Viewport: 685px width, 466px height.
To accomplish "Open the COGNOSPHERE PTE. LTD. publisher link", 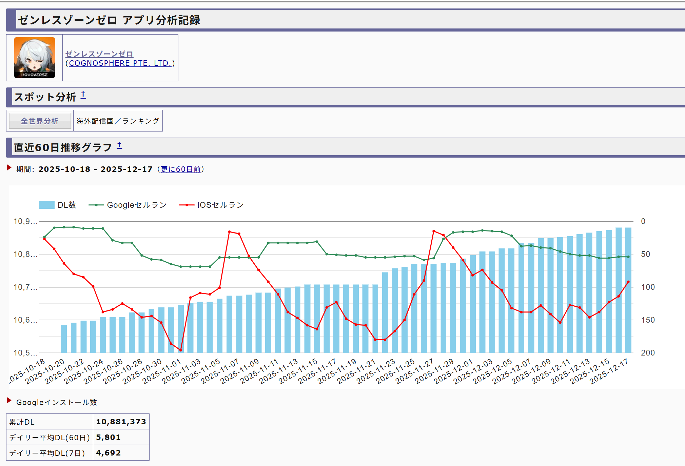I will tap(120, 63).
